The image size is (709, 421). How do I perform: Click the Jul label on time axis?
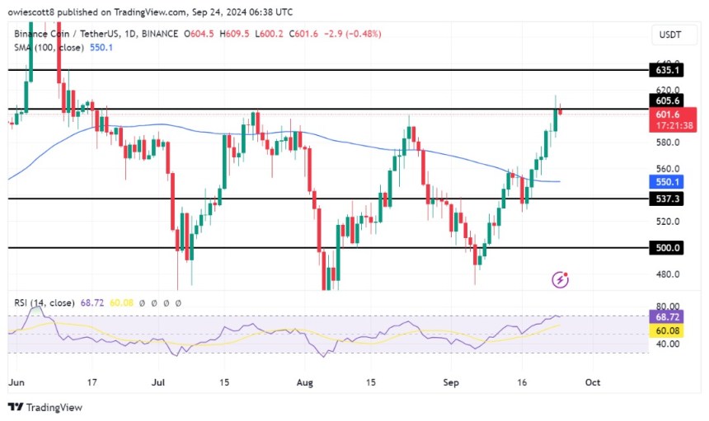click(158, 382)
